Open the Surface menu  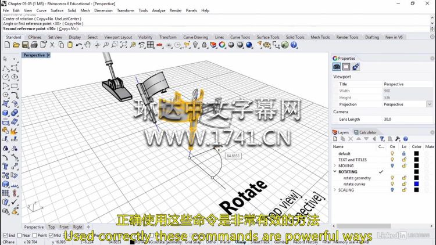(57, 10)
